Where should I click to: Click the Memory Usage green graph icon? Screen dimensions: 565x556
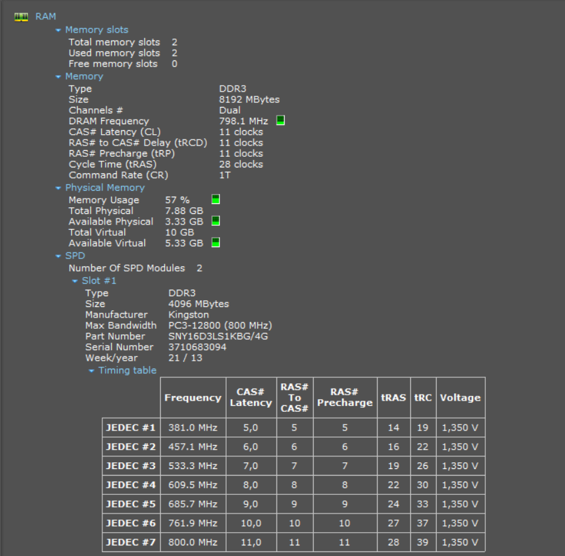(215, 199)
